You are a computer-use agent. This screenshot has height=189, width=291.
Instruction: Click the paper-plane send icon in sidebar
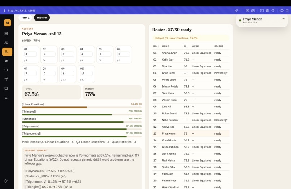click(6, 79)
